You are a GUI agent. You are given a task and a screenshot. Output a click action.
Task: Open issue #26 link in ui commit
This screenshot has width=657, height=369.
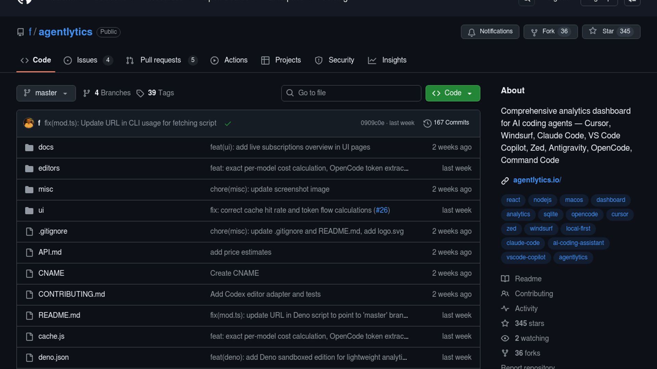click(382, 210)
